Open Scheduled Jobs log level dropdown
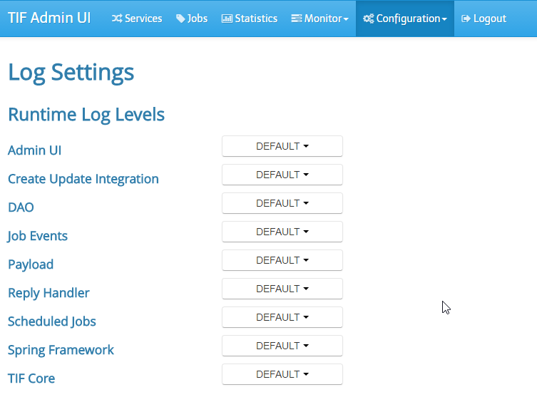537x397 pixels. (x=282, y=317)
